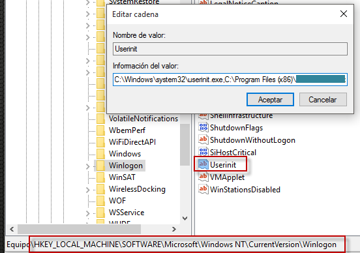Click the tree's horizontal scrollbar right arrow

(174, 229)
